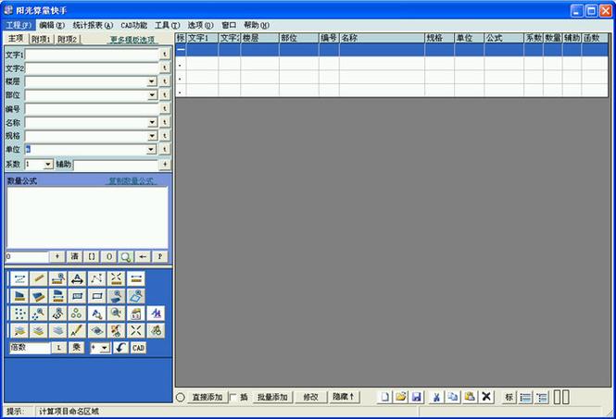
Task: Click the new document icon in bottom toolbar
Action: coord(385,397)
